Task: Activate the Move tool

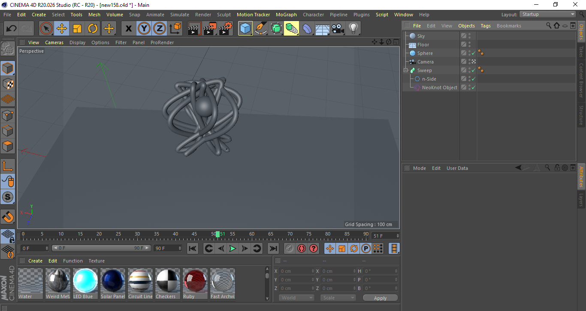Action: pyautogui.click(x=62, y=29)
